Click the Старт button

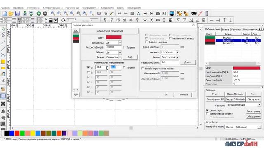coord(215,94)
